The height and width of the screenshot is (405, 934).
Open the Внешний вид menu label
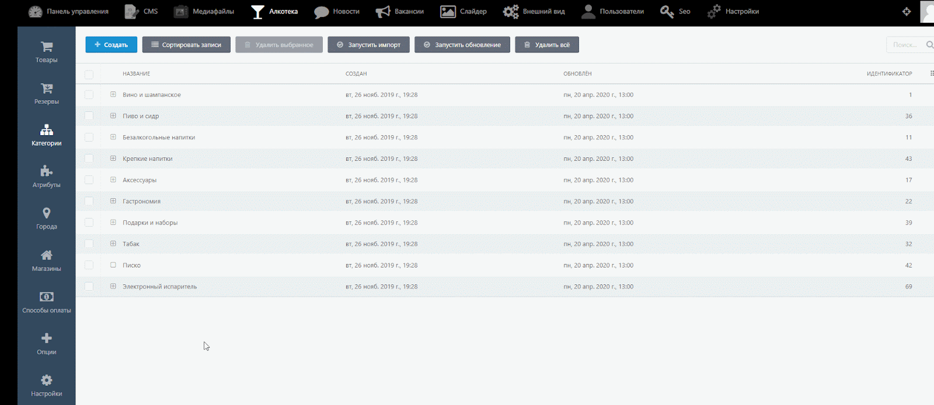pos(544,12)
